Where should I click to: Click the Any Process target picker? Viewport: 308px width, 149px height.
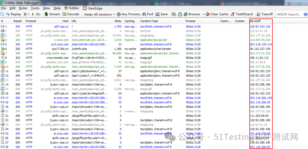[128, 14]
